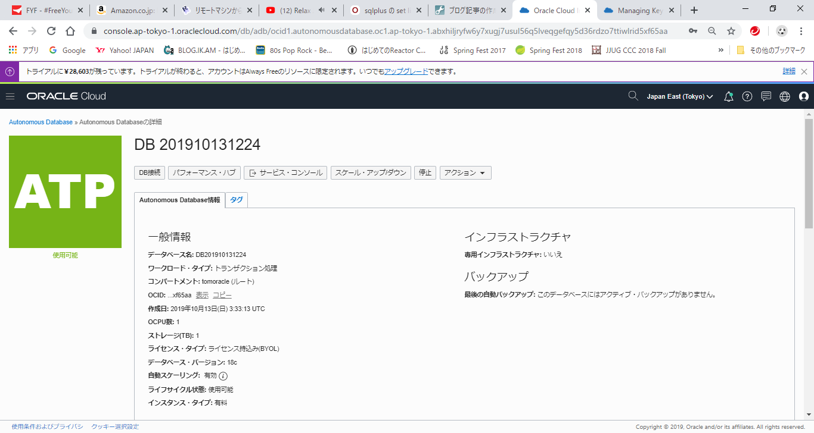Click the Trend Micro extension icon
The height and width of the screenshot is (433, 814).
[755, 31]
